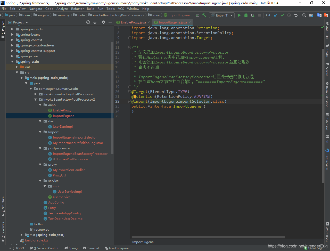Open RestServices side panel
330x251 pixels.
(x=327, y=159)
